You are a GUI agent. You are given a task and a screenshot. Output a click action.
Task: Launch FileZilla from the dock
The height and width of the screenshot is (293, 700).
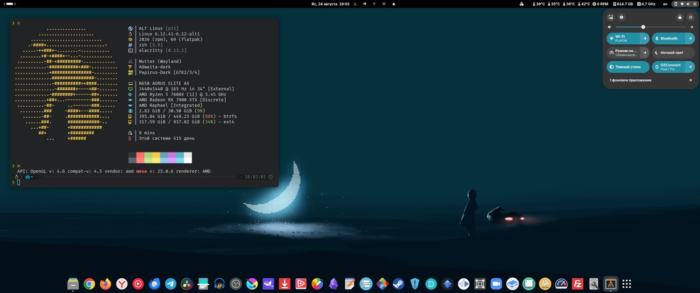tap(579, 284)
